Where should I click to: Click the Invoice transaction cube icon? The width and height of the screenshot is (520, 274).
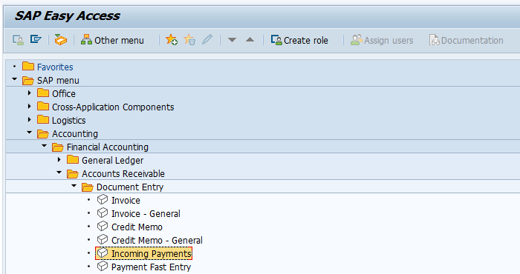(103, 200)
